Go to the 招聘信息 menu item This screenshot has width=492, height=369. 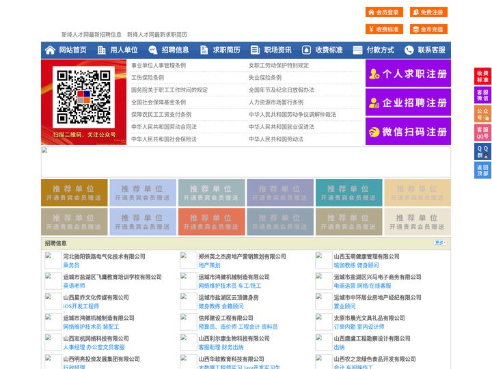[175, 50]
